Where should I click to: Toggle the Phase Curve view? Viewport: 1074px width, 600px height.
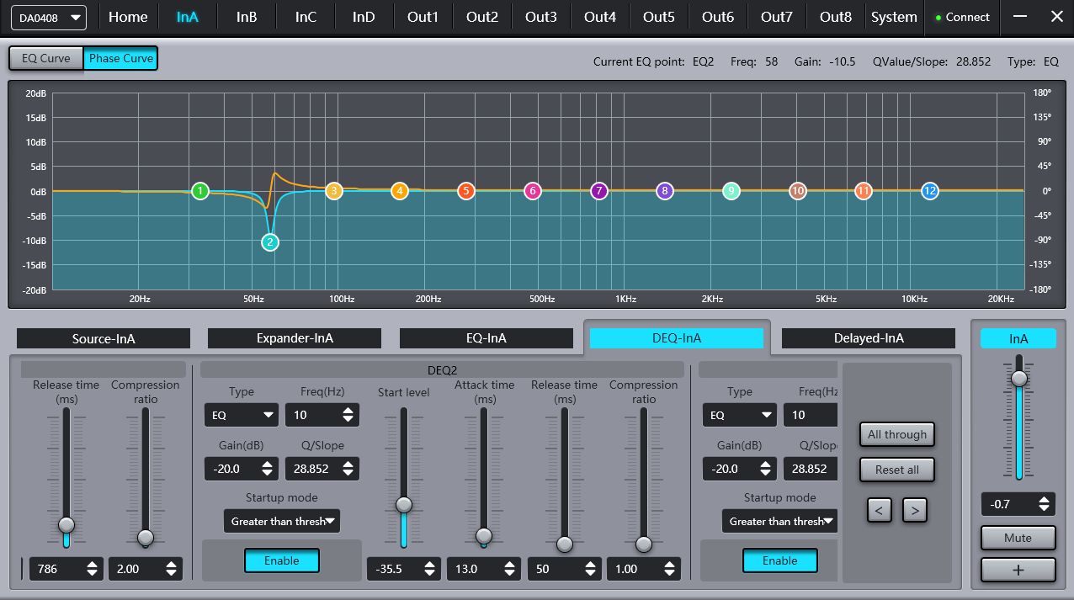[121, 58]
